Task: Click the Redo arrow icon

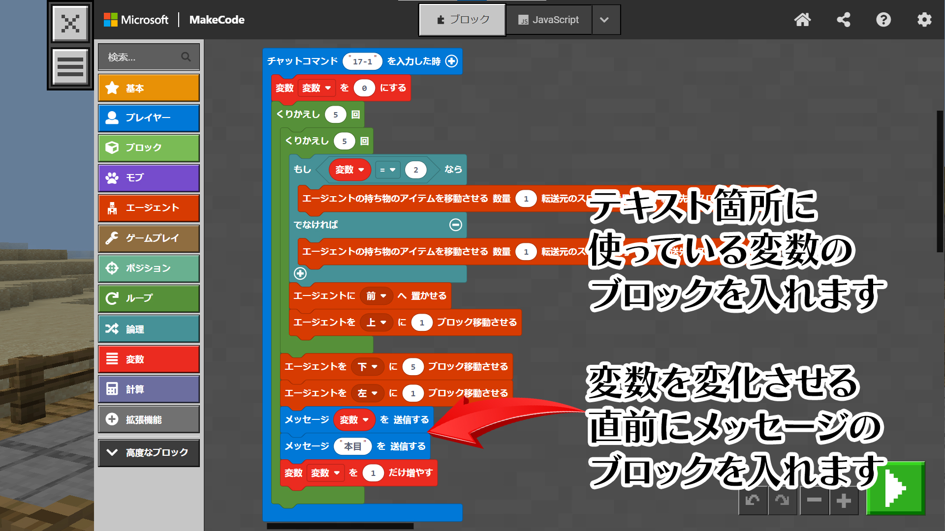Action: click(782, 501)
